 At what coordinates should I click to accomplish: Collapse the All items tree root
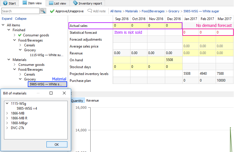pyautogui.click(x=3, y=25)
